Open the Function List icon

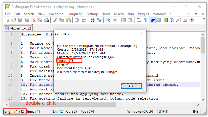[x=179, y=20]
